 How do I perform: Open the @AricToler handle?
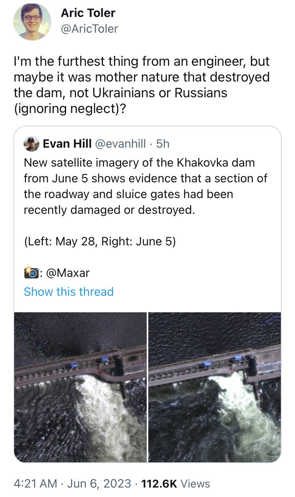point(89,29)
